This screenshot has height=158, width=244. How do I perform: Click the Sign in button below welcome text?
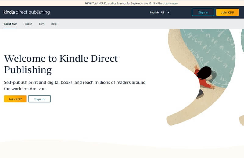pos(39,99)
